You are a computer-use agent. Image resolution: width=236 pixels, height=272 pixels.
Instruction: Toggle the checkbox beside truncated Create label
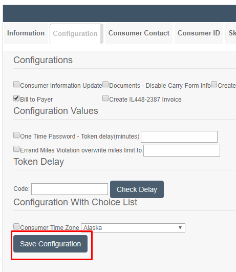[214, 84]
